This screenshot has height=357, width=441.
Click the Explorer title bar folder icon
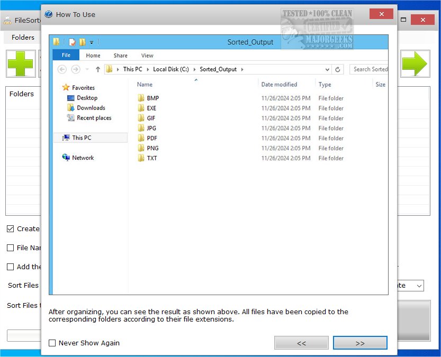point(56,42)
